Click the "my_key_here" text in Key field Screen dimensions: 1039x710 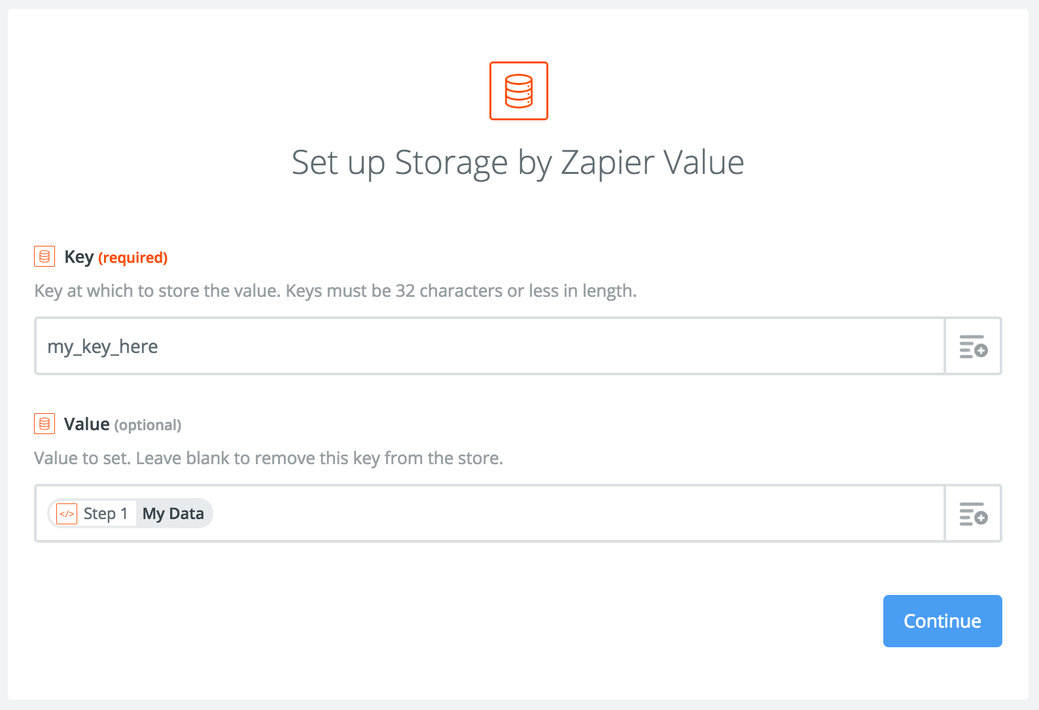[x=103, y=347]
